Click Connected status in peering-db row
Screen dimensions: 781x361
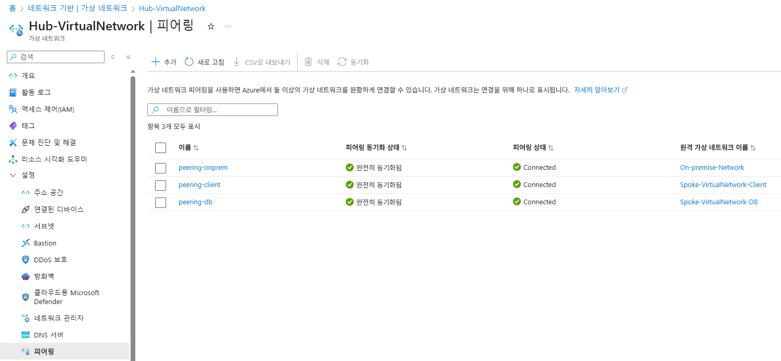(x=534, y=202)
